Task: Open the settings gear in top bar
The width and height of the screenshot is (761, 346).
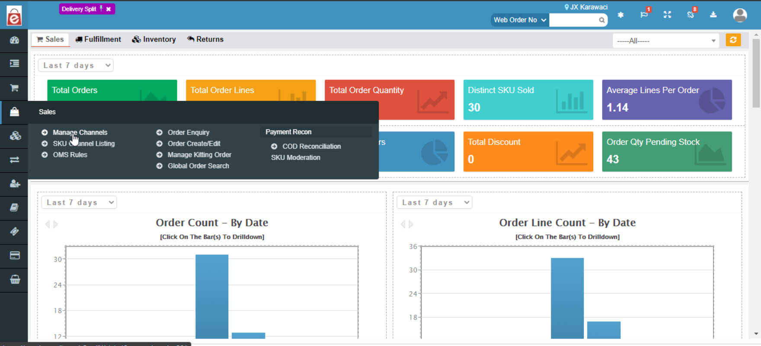Action: coord(620,15)
